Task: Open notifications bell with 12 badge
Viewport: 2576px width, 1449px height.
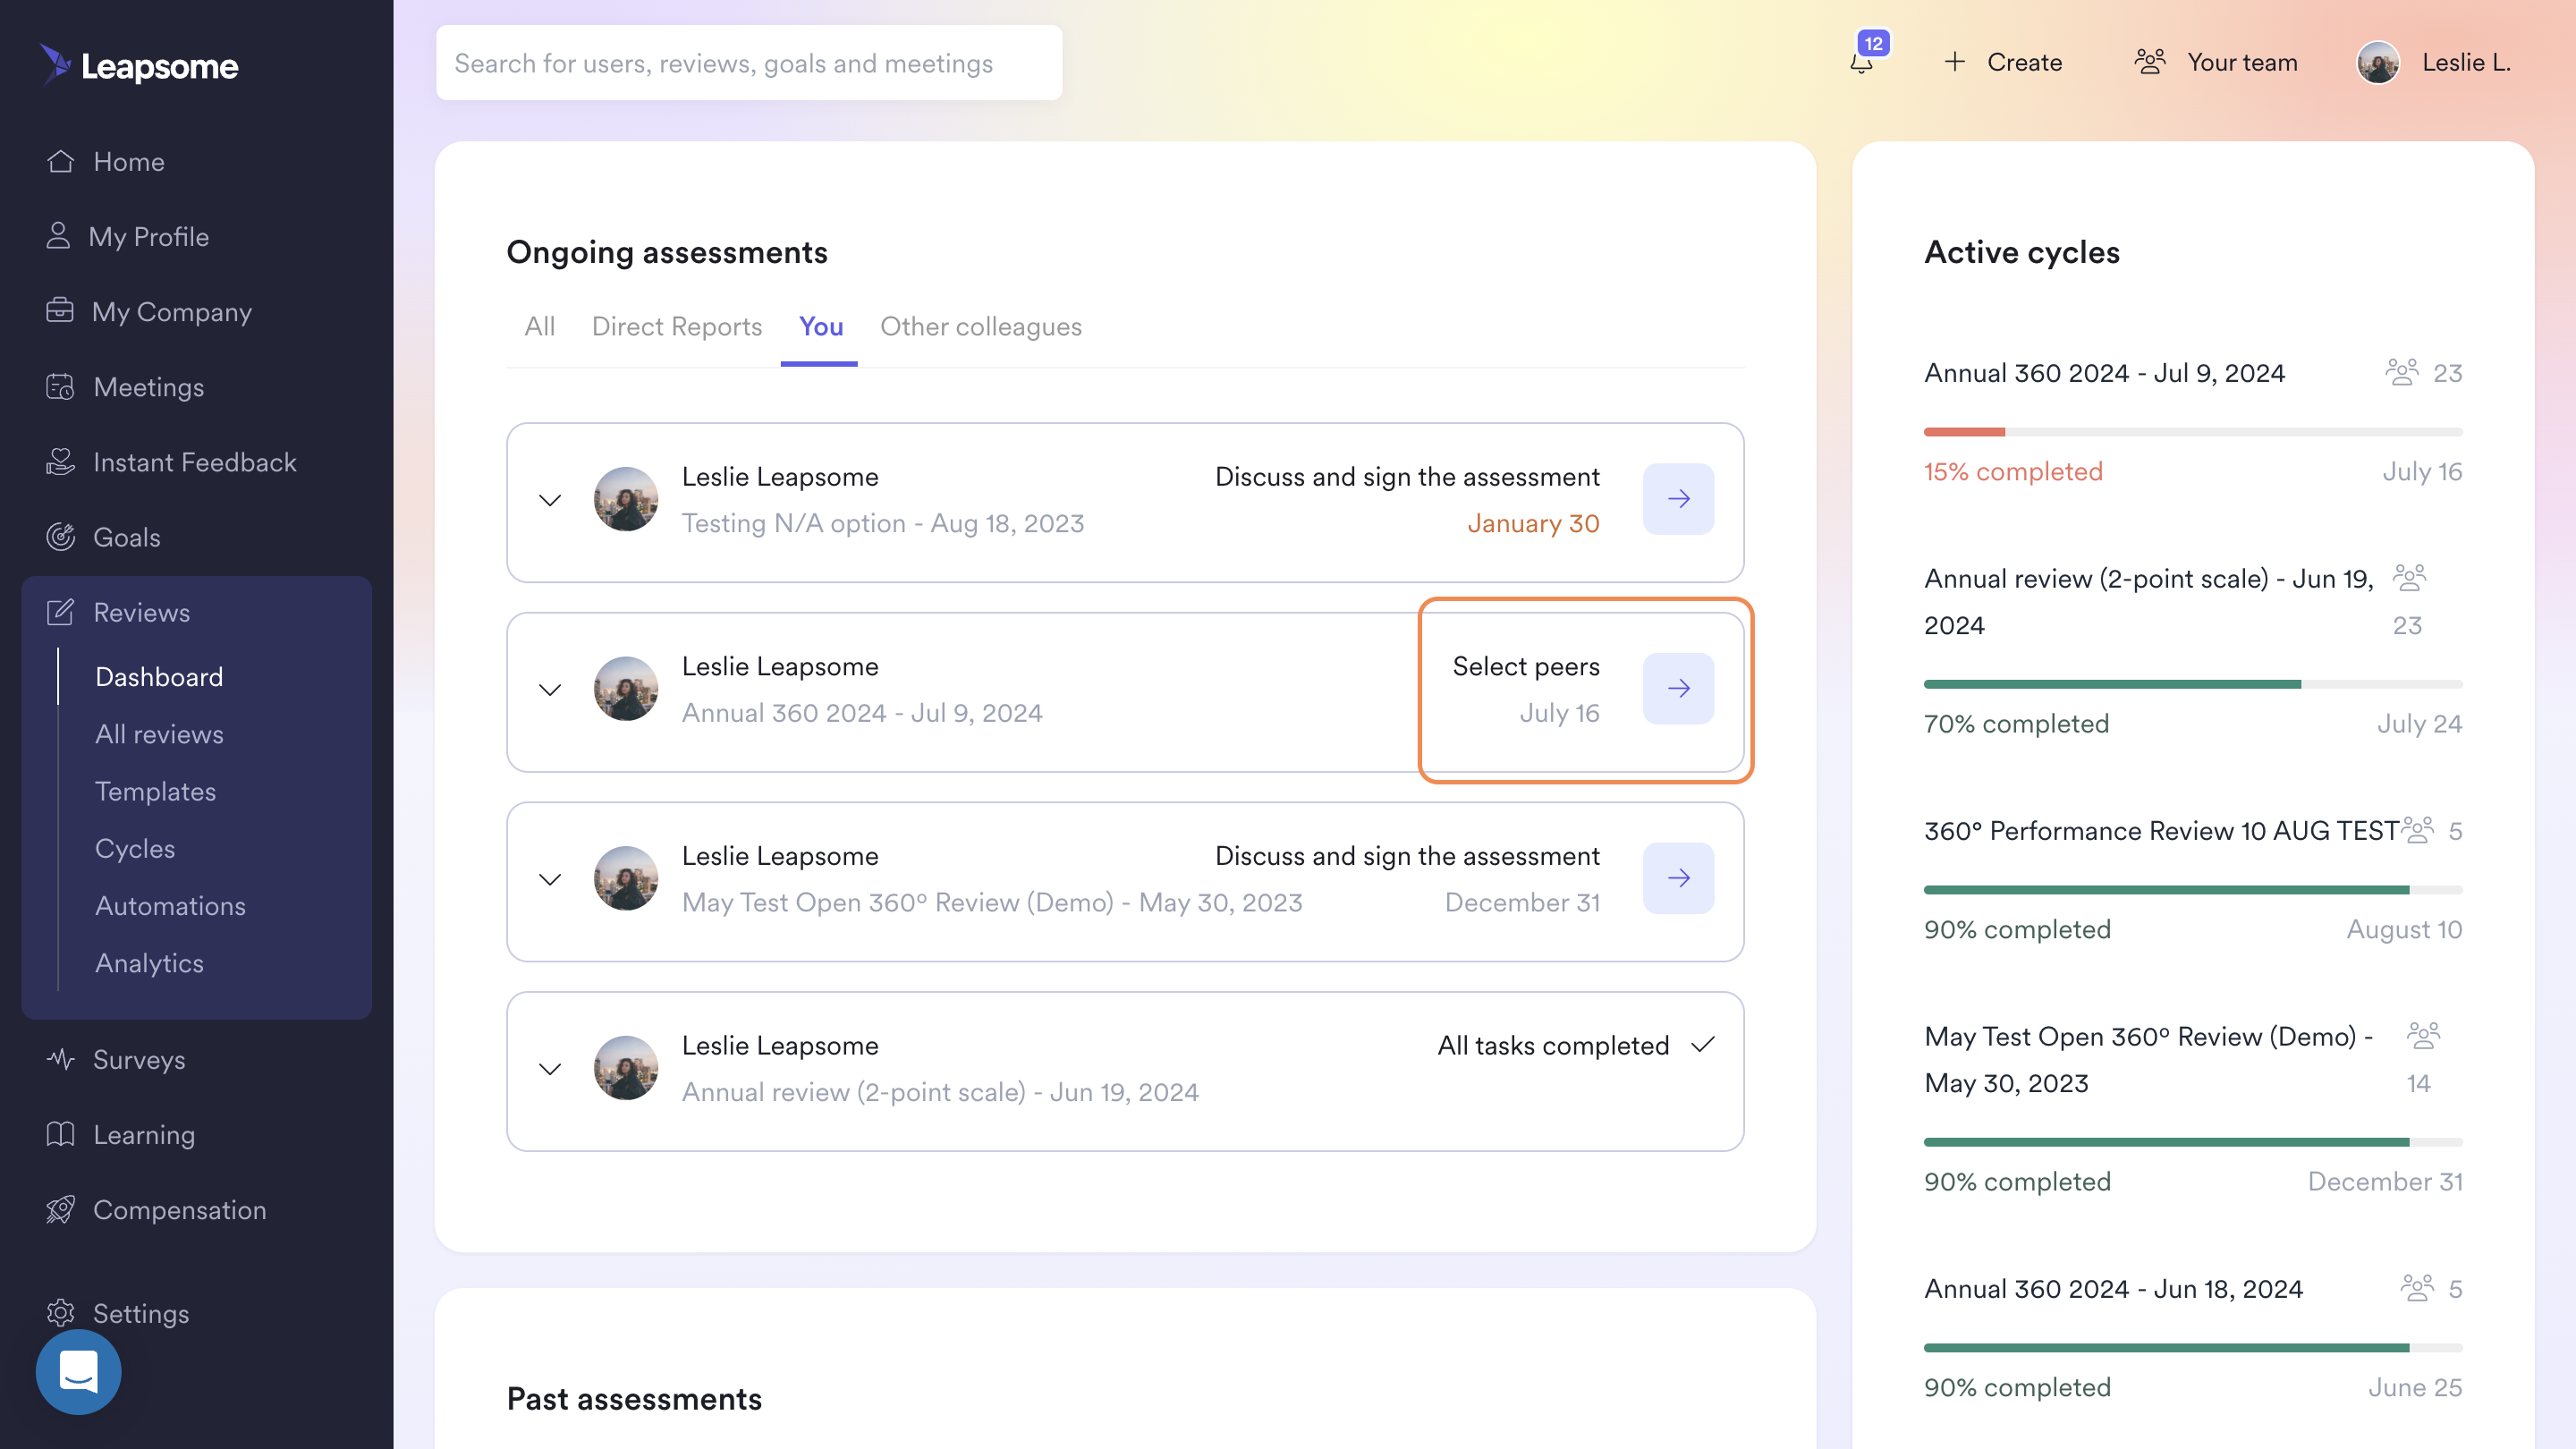Action: coord(1862,62)
